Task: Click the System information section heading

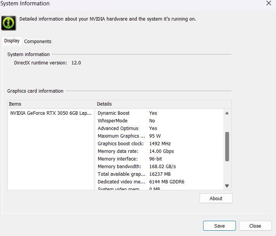Action: pos(28,55)
